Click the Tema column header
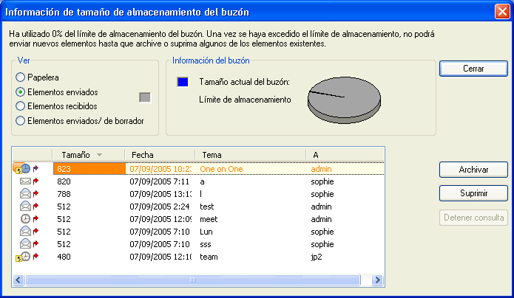The width and height of the screenshot is (514, 298). (x=251, y=155)
